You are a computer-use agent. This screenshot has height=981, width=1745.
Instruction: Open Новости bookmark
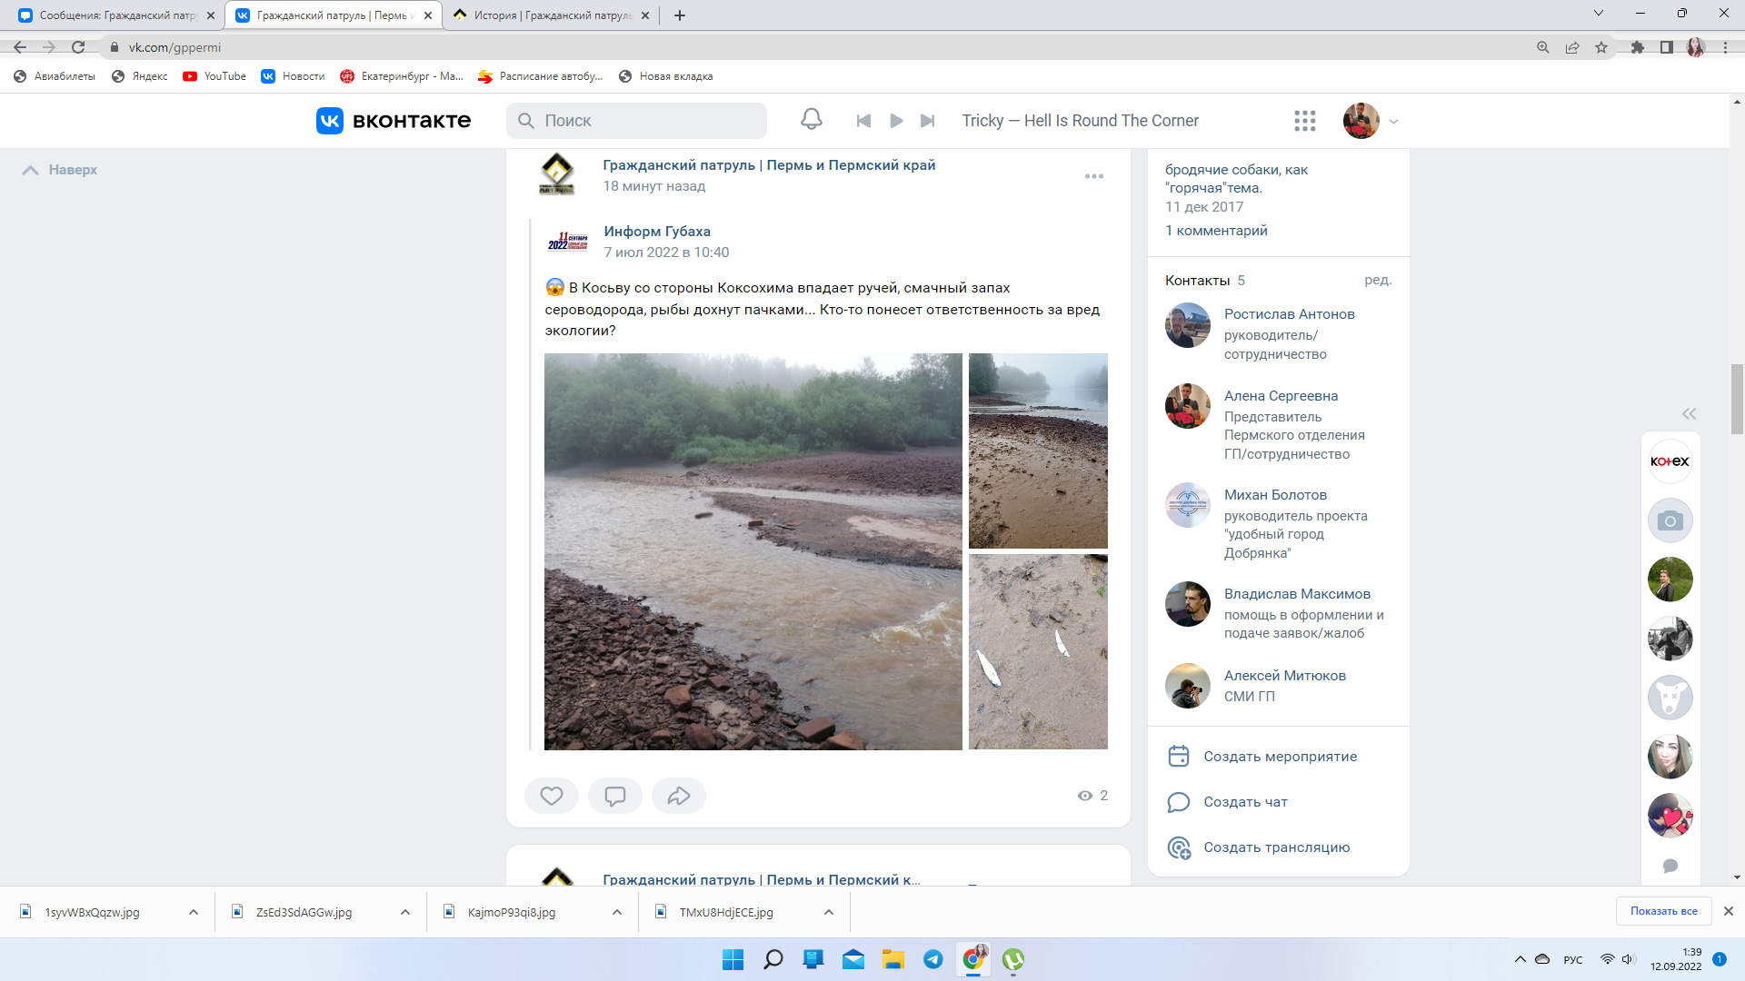point(293,76)
